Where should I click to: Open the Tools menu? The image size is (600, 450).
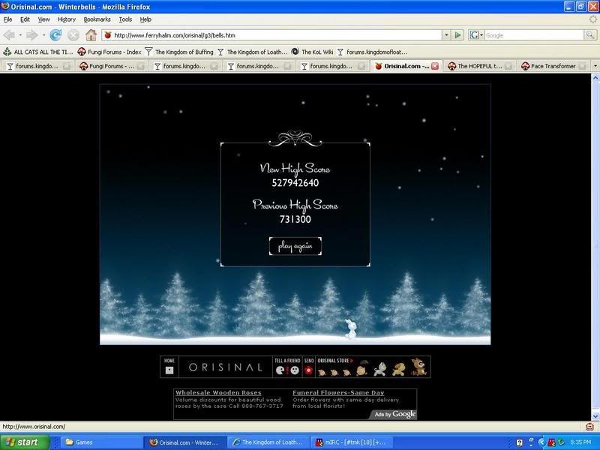click(125, 19)
